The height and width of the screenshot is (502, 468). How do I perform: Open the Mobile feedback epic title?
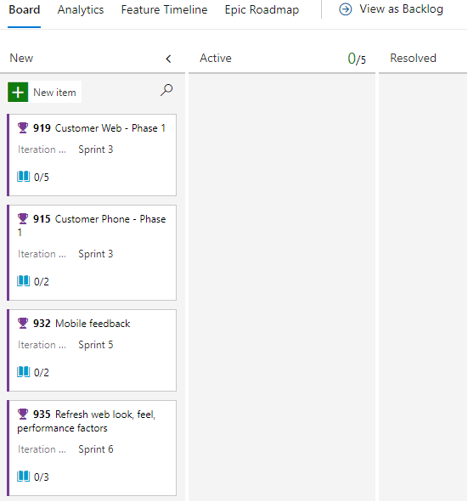point(93,324)
